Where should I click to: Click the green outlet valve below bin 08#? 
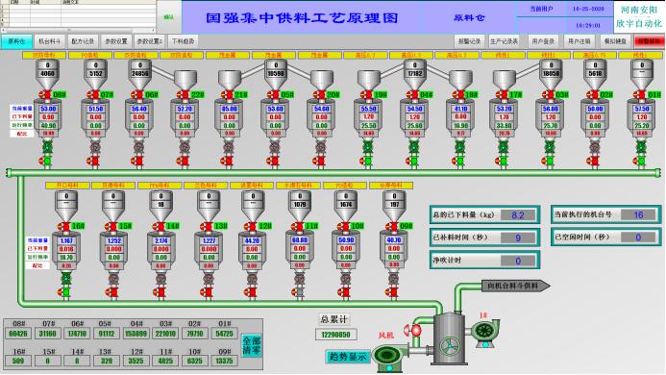click(45, 162)
